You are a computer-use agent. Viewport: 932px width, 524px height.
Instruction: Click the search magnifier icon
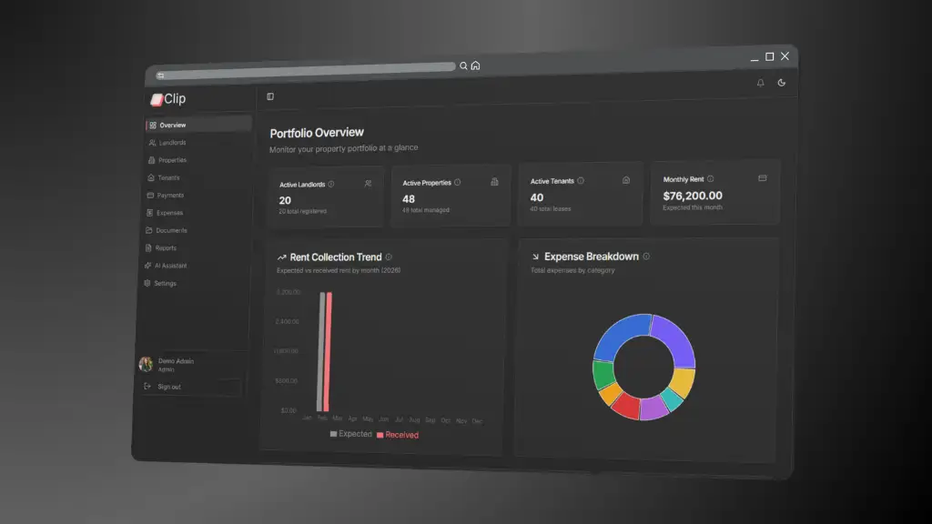click(x=463, y=65)
